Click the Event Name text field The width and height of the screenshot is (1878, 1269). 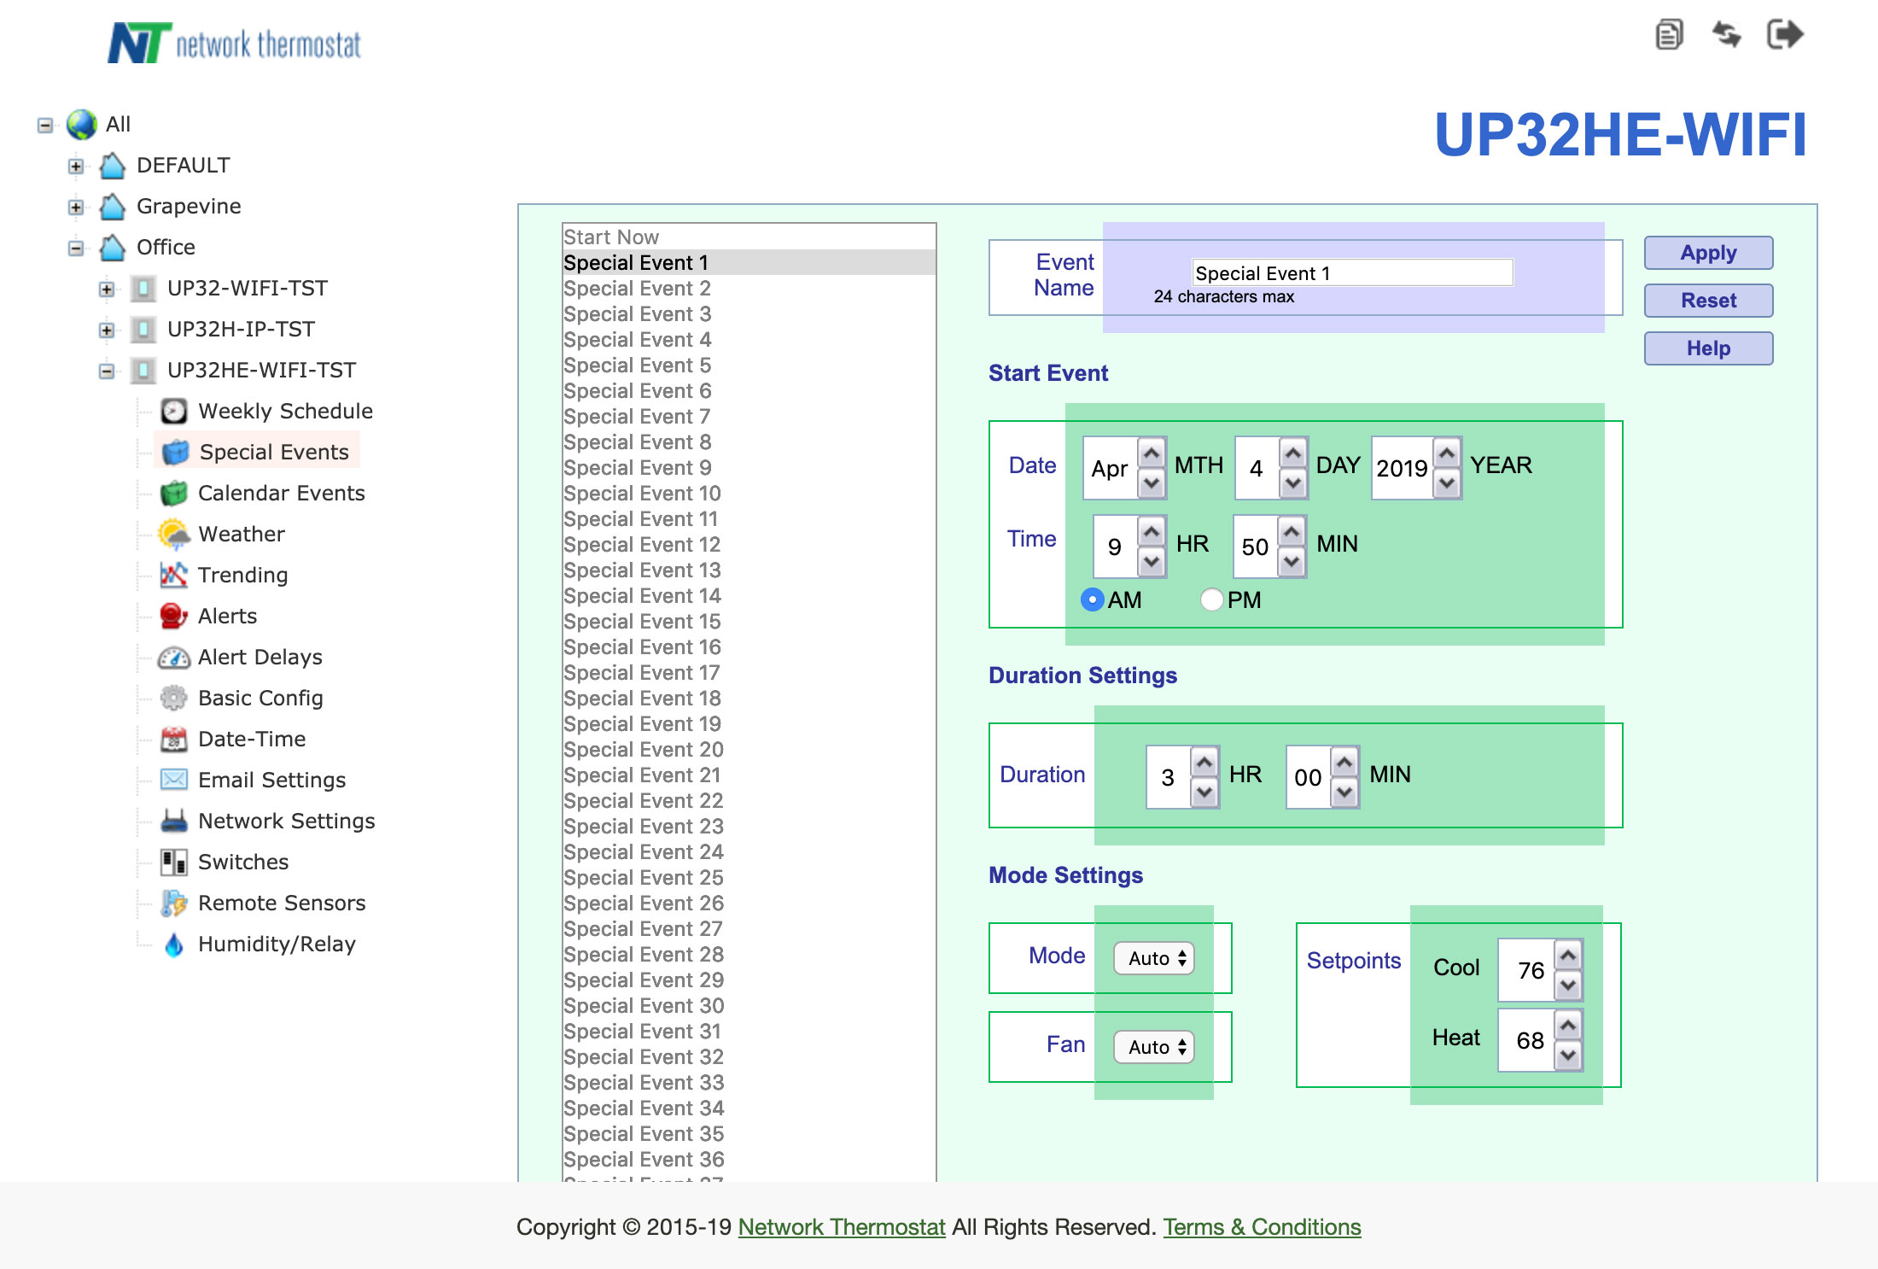(1352, 273)
